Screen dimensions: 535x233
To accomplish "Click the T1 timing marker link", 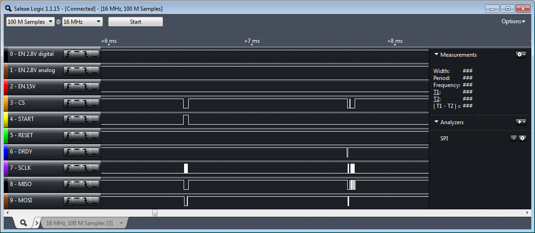I will (x=436, y=92).
